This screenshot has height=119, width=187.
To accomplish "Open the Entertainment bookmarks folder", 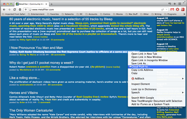I will (36, 14).
